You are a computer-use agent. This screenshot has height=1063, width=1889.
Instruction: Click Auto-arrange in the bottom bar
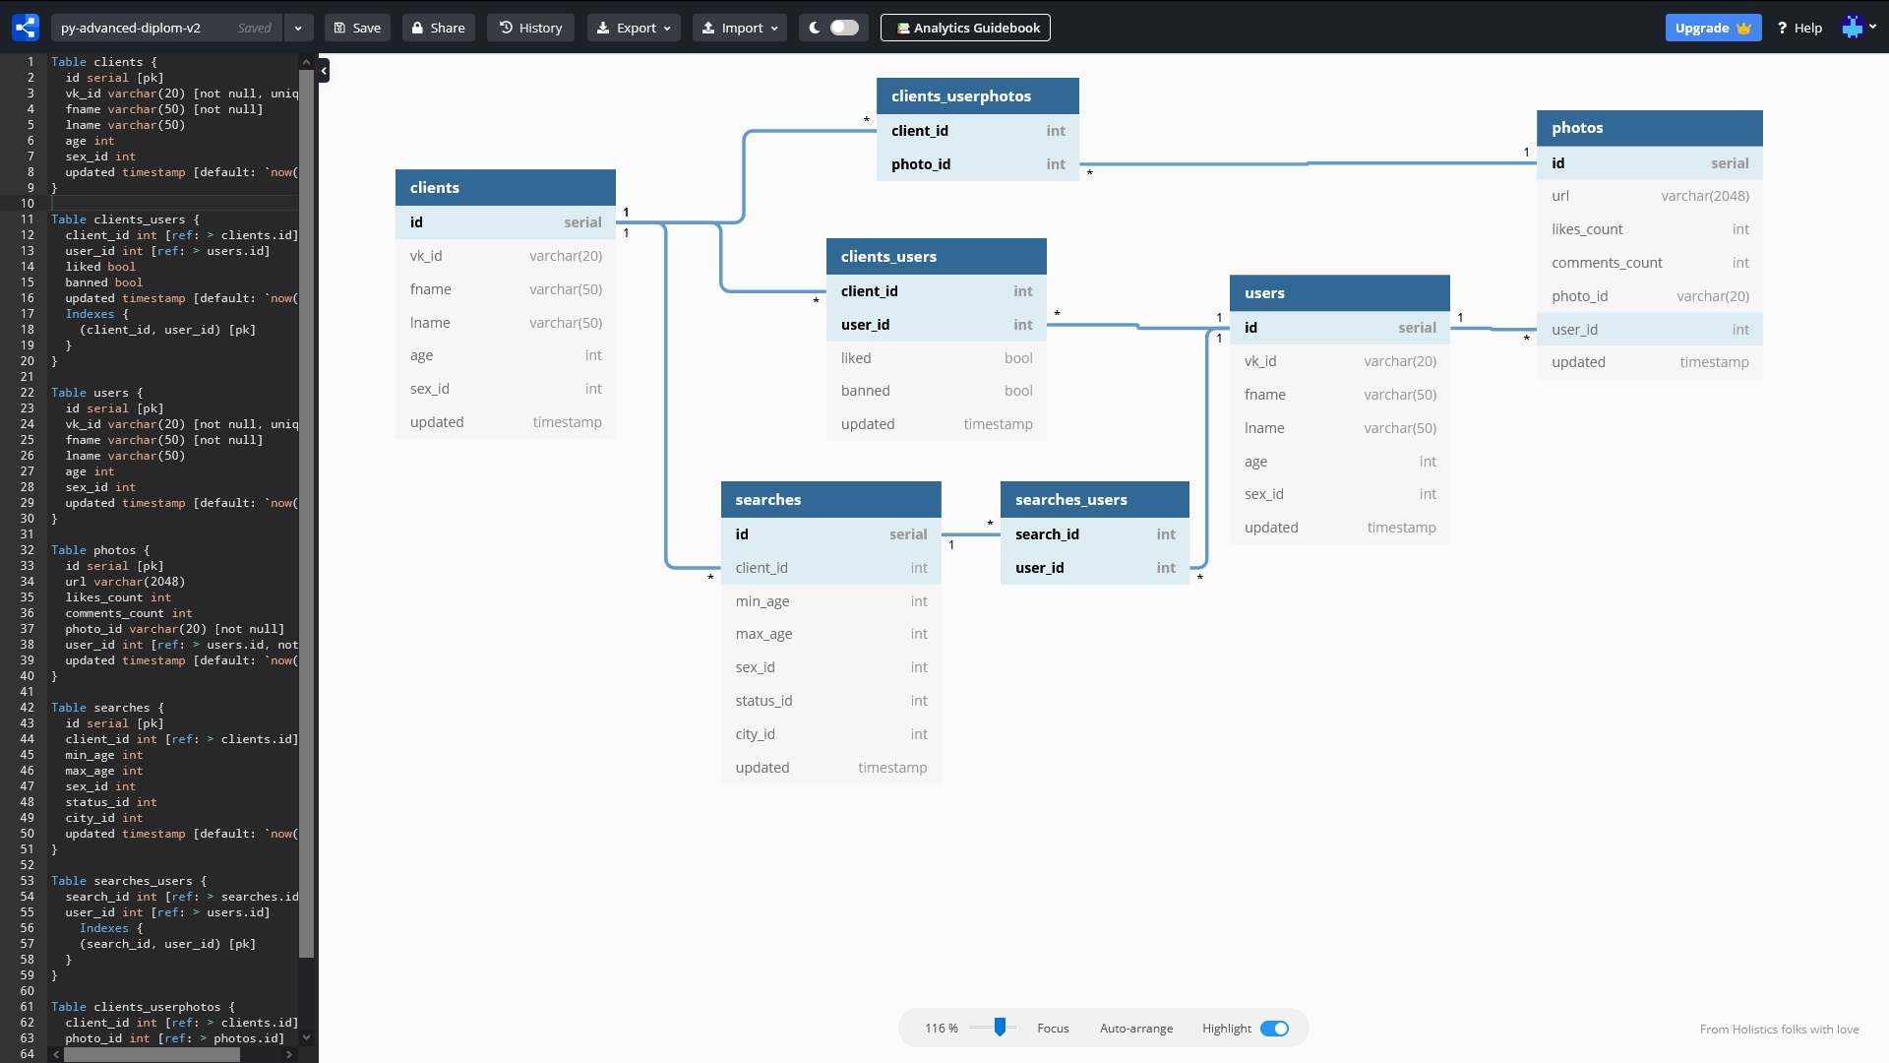tap(1136, 1029)
